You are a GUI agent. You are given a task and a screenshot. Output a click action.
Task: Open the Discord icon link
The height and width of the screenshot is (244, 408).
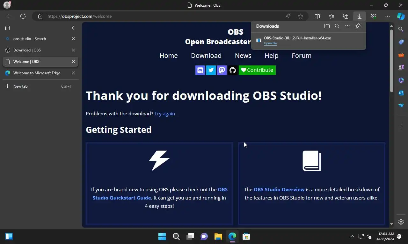point(200,70)
